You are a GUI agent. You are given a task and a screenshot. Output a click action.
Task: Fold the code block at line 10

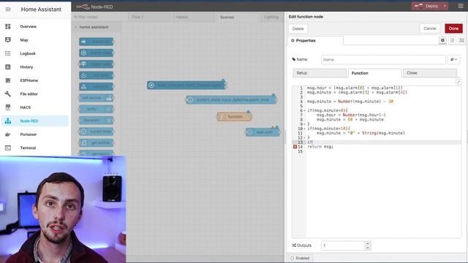pos(304,129)
